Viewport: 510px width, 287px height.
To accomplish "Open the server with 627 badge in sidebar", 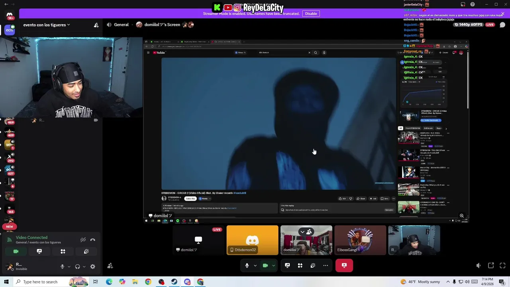I will [x=10, y=170].
